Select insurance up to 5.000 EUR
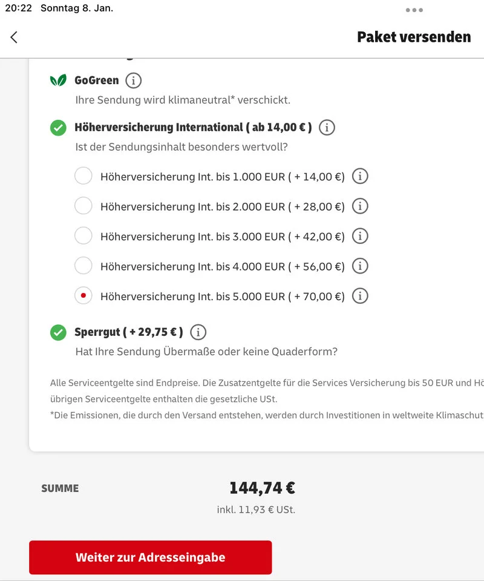The image size is (484, 581). (x=83, y=295)
